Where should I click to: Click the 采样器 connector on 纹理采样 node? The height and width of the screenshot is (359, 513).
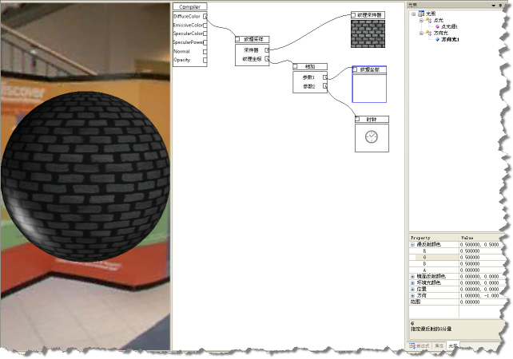click(x=268, y=50)
